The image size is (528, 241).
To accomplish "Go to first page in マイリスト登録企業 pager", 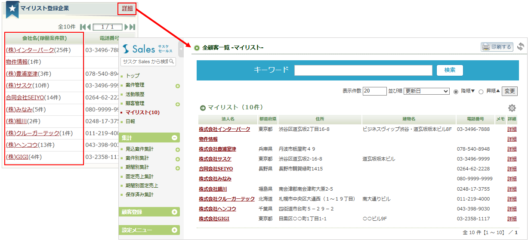I will 83,27.
